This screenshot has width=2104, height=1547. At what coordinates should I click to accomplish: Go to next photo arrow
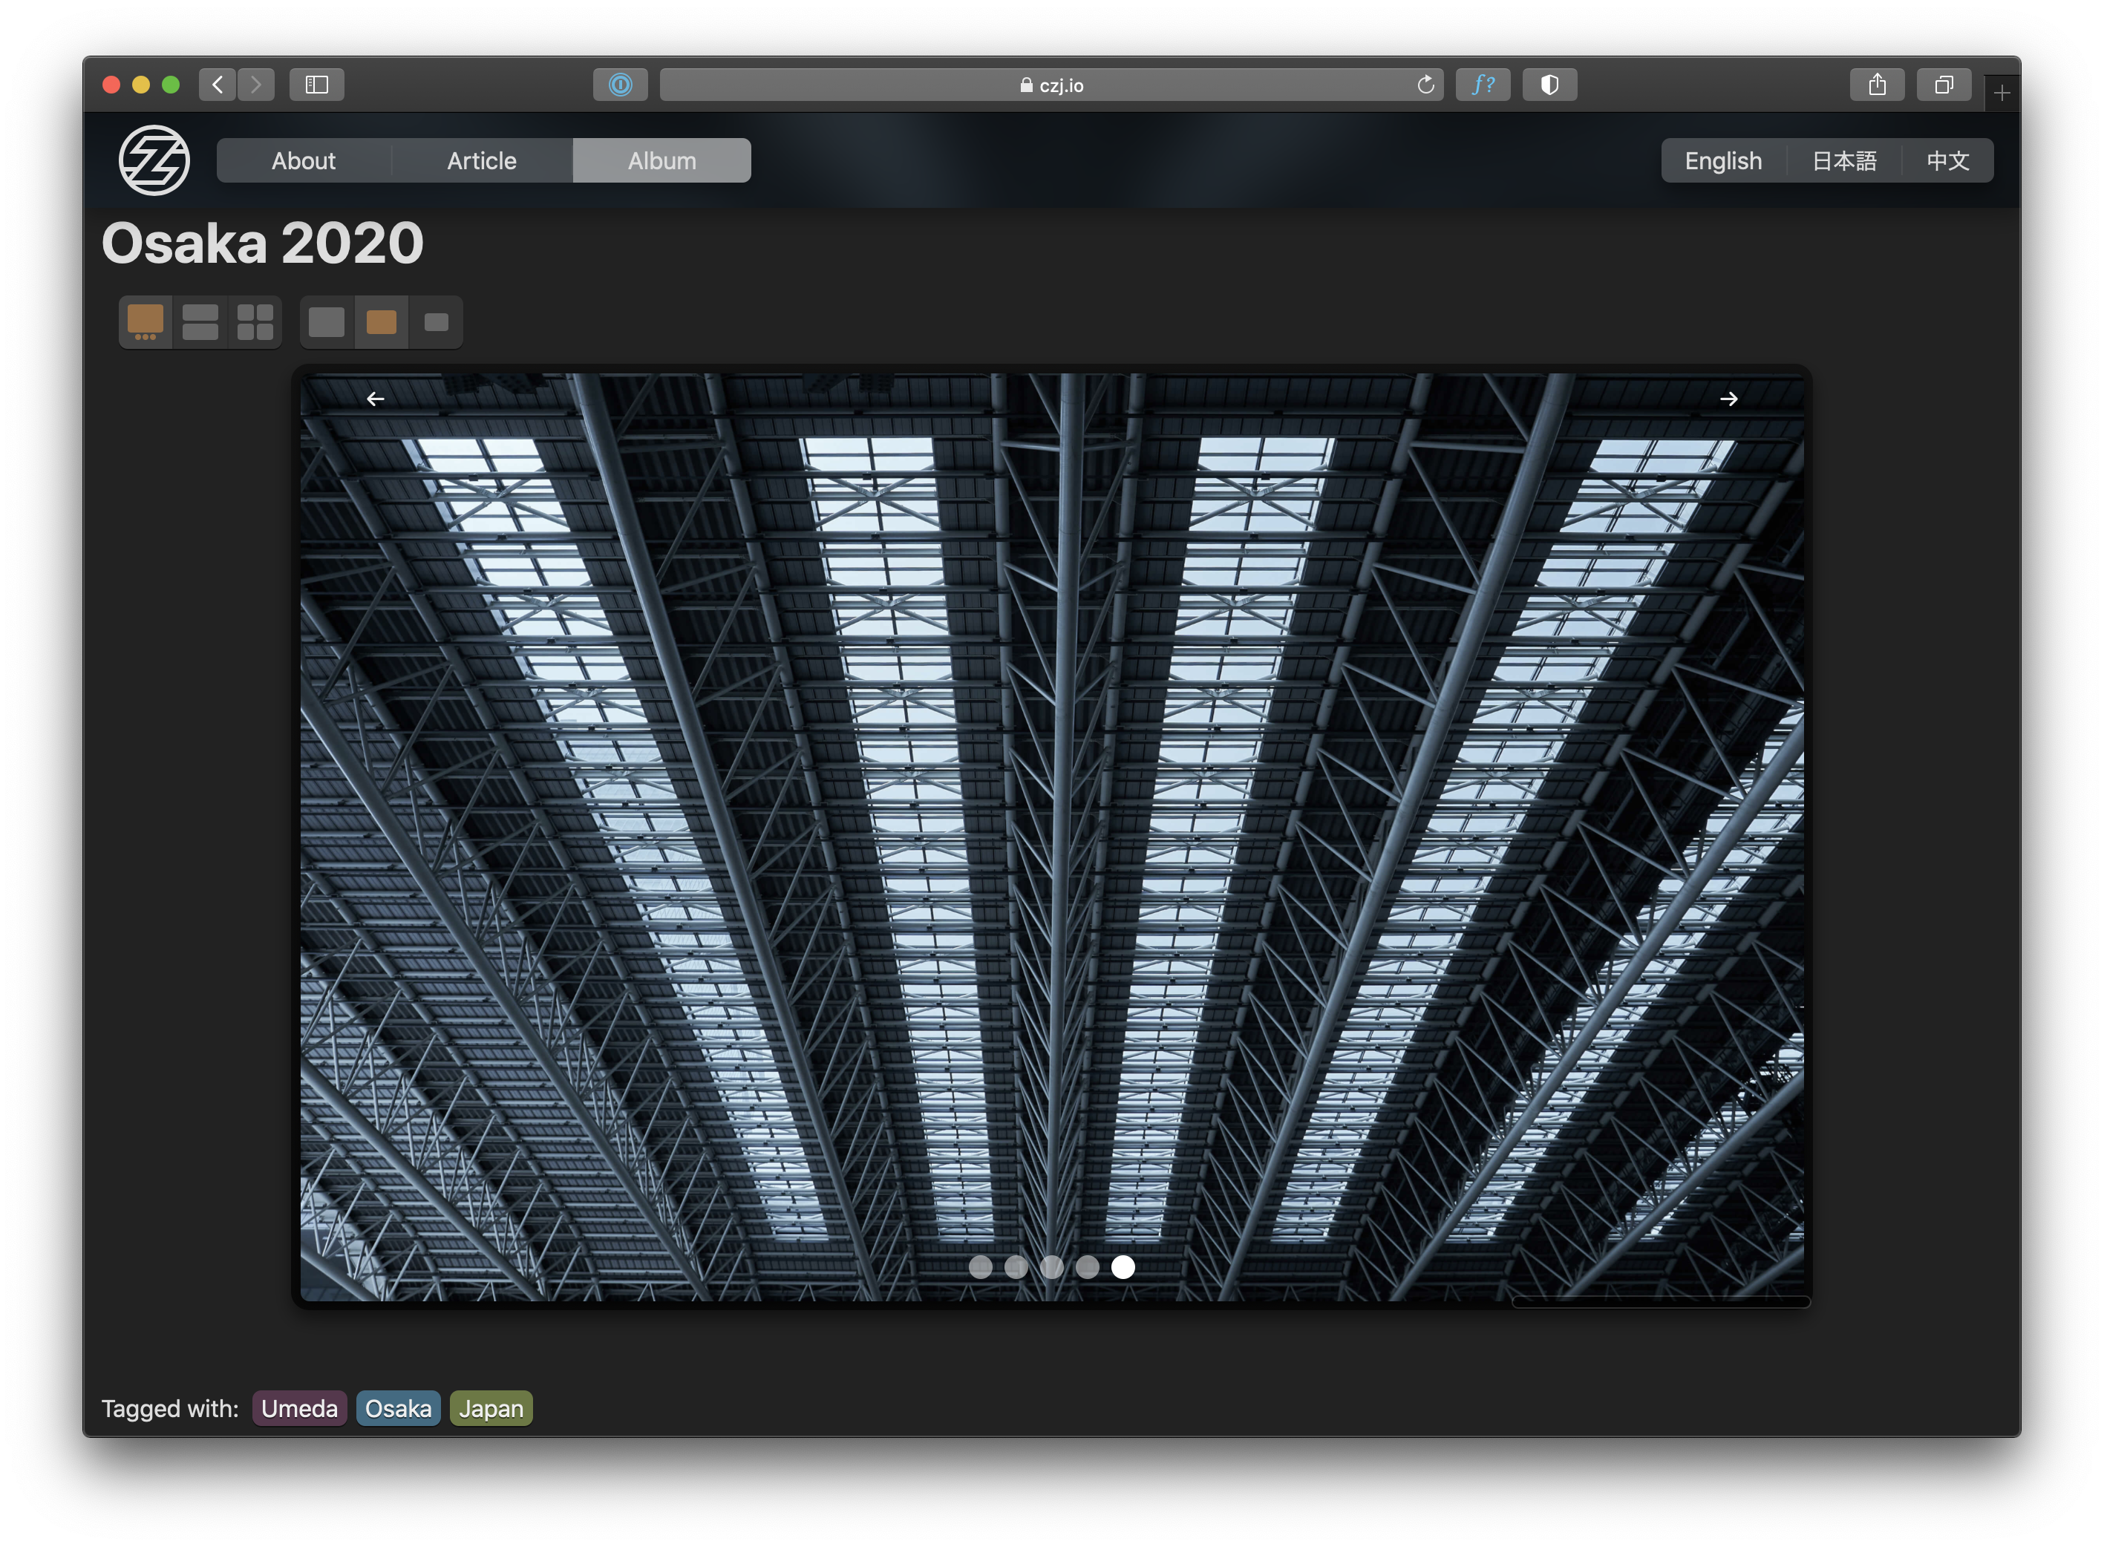coord(1728,399)
